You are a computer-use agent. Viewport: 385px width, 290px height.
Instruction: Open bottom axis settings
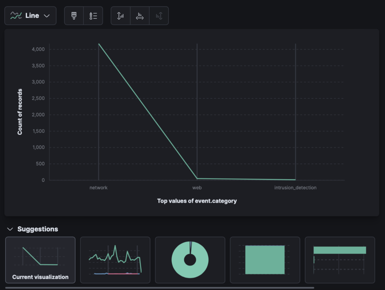[x=140, y=16]
